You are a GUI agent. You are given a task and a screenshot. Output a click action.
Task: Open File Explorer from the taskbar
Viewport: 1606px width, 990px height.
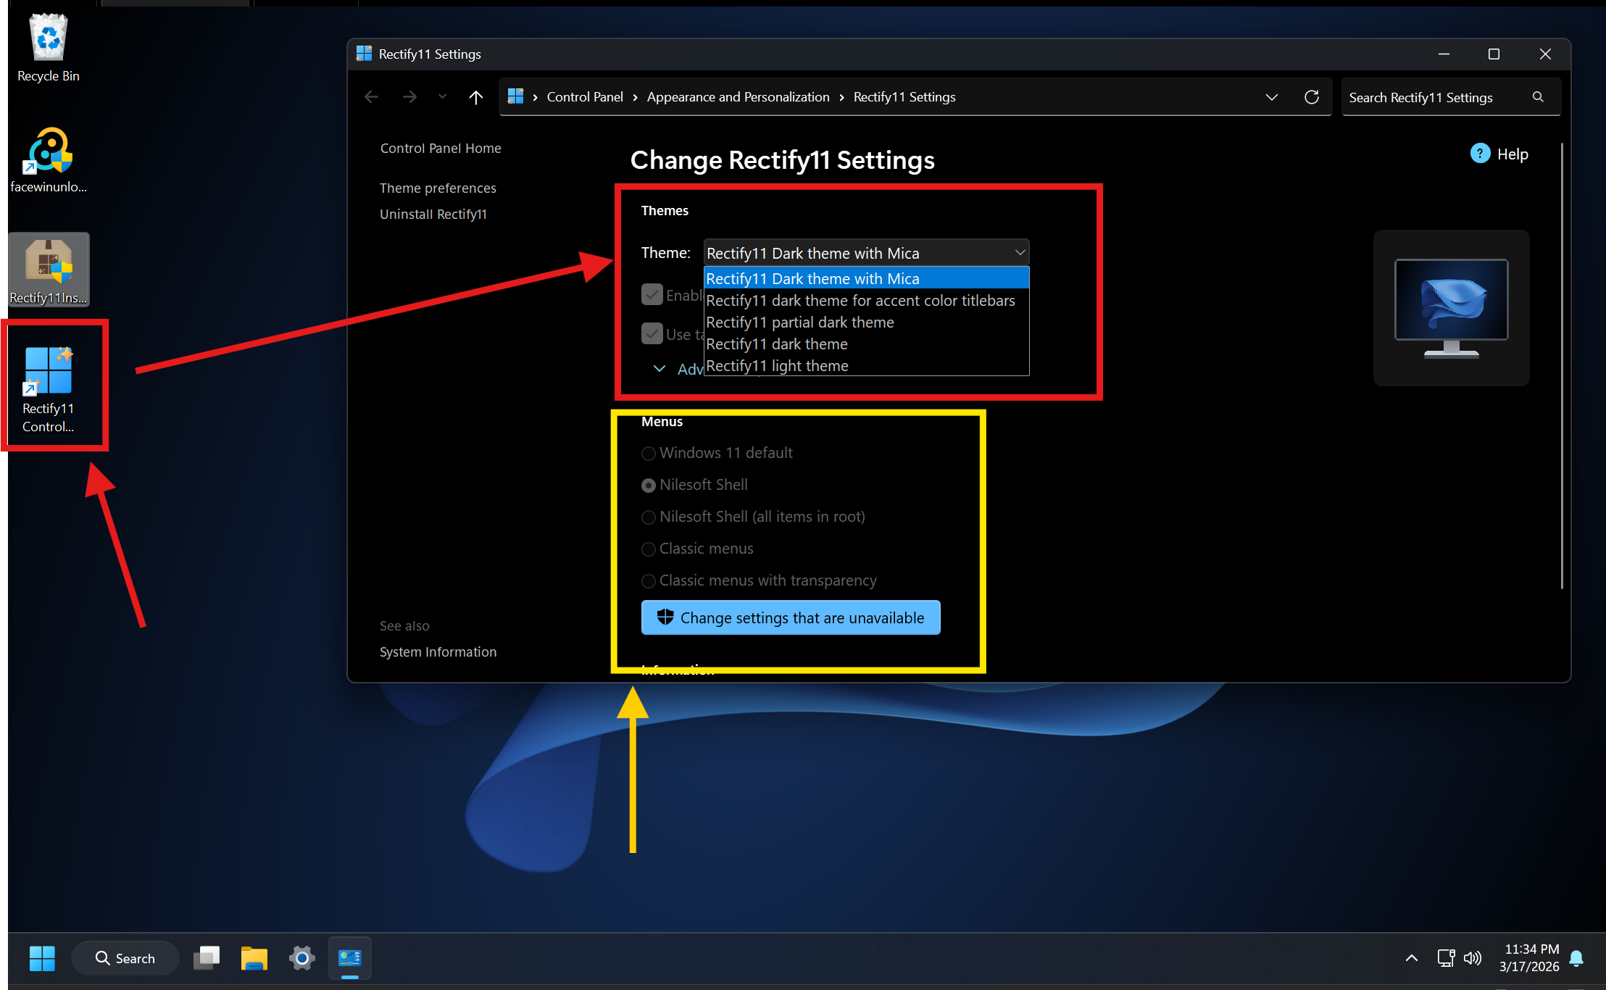(x=254, y=958)
